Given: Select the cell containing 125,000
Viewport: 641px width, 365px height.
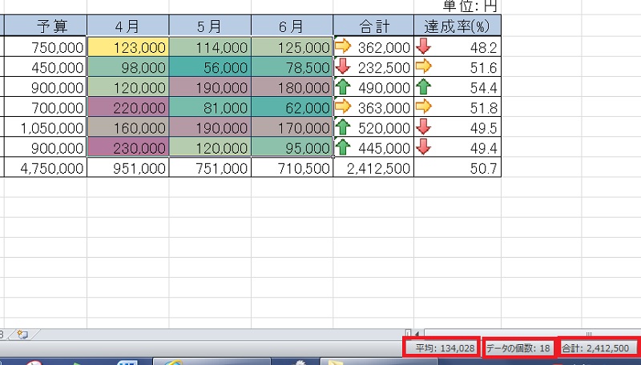Looking at the screenshot, I should pos(292,47).
